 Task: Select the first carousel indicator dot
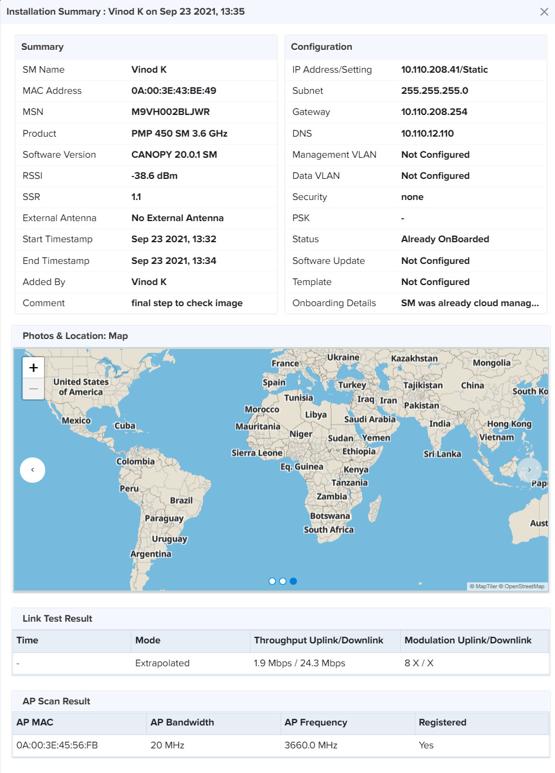272,581
